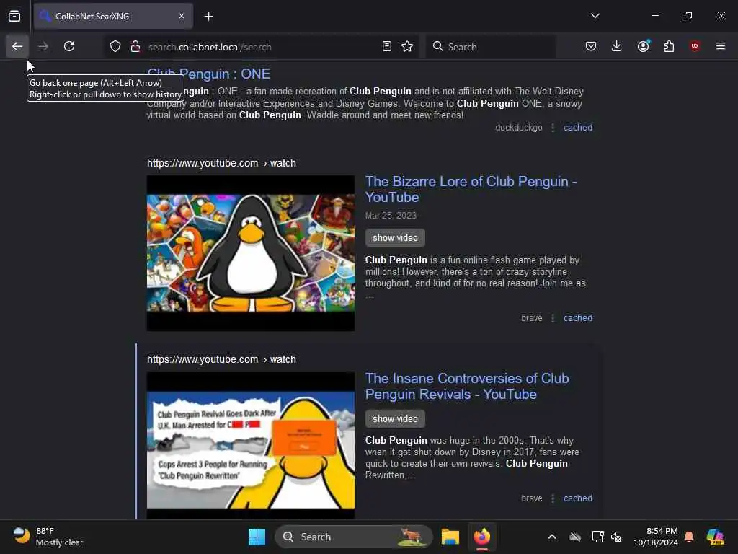Open File Explorer from taskbar
The image size is (738, 554).
450,537
